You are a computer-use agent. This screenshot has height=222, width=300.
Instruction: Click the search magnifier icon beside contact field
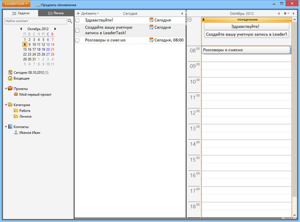(69, 22)
